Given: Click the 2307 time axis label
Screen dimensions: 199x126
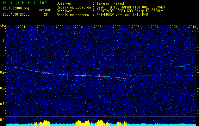Looking at the screenshot, I should 135,27.
